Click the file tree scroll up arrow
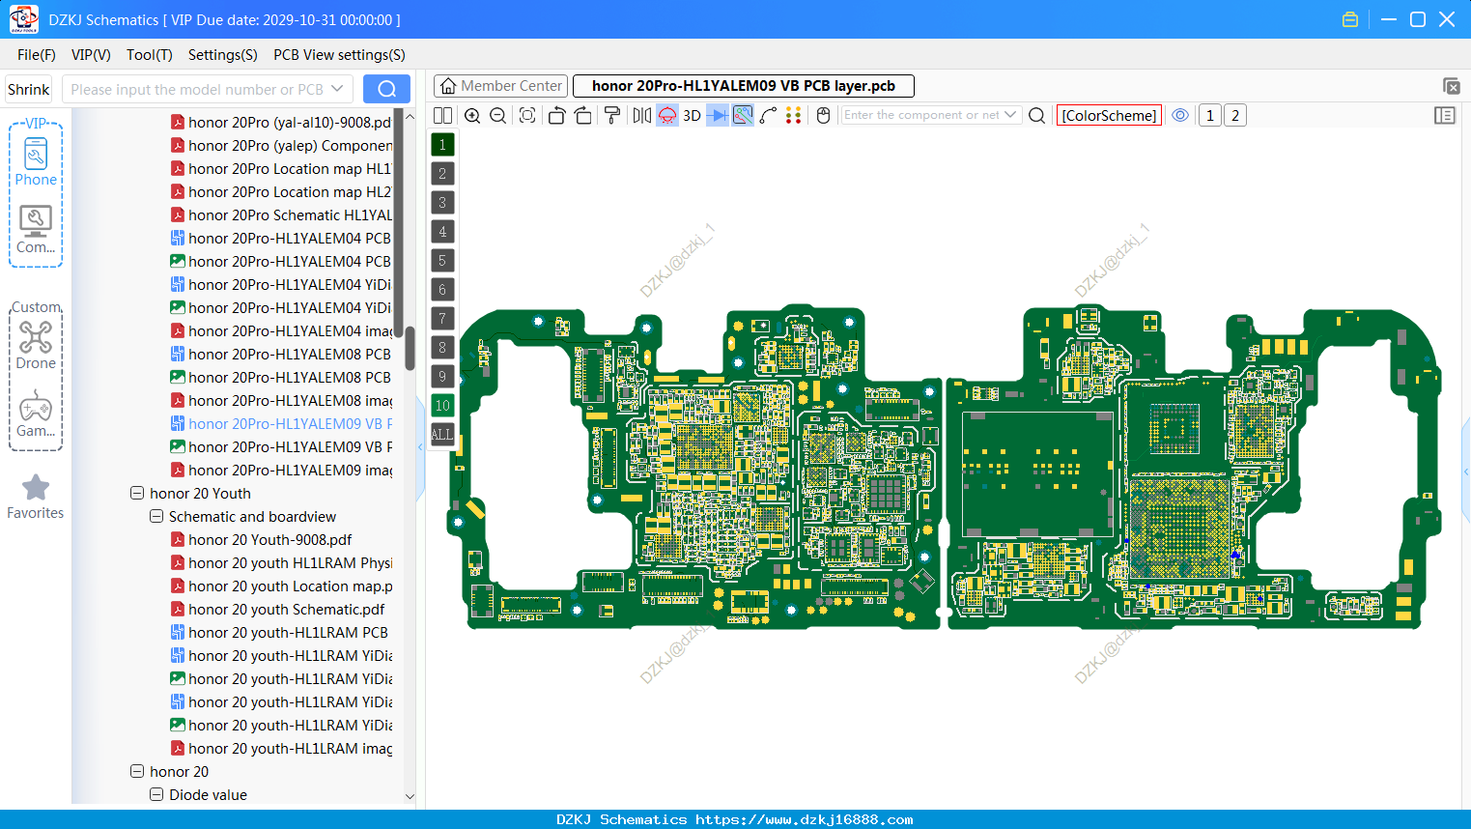1471x829 pixels. tap(410, 116)
